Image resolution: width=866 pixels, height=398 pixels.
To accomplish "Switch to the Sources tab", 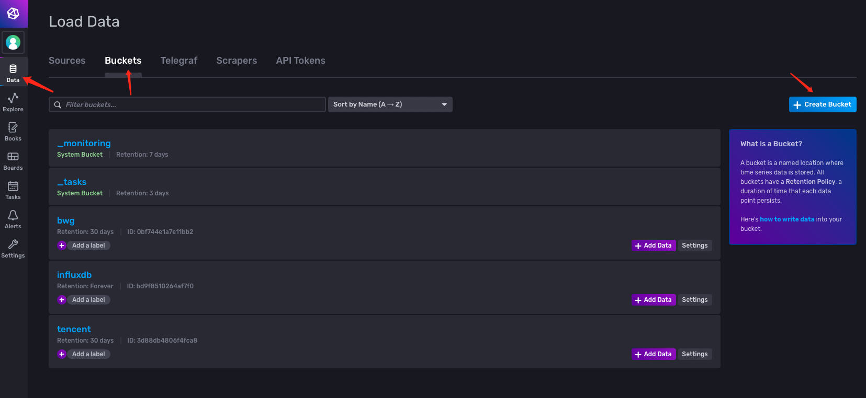I will coord(67,61).
